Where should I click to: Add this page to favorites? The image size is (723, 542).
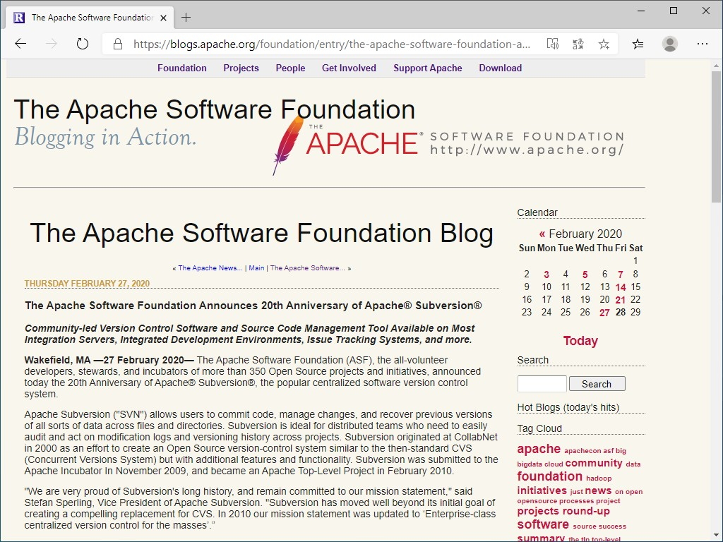[x=604, y=44]
